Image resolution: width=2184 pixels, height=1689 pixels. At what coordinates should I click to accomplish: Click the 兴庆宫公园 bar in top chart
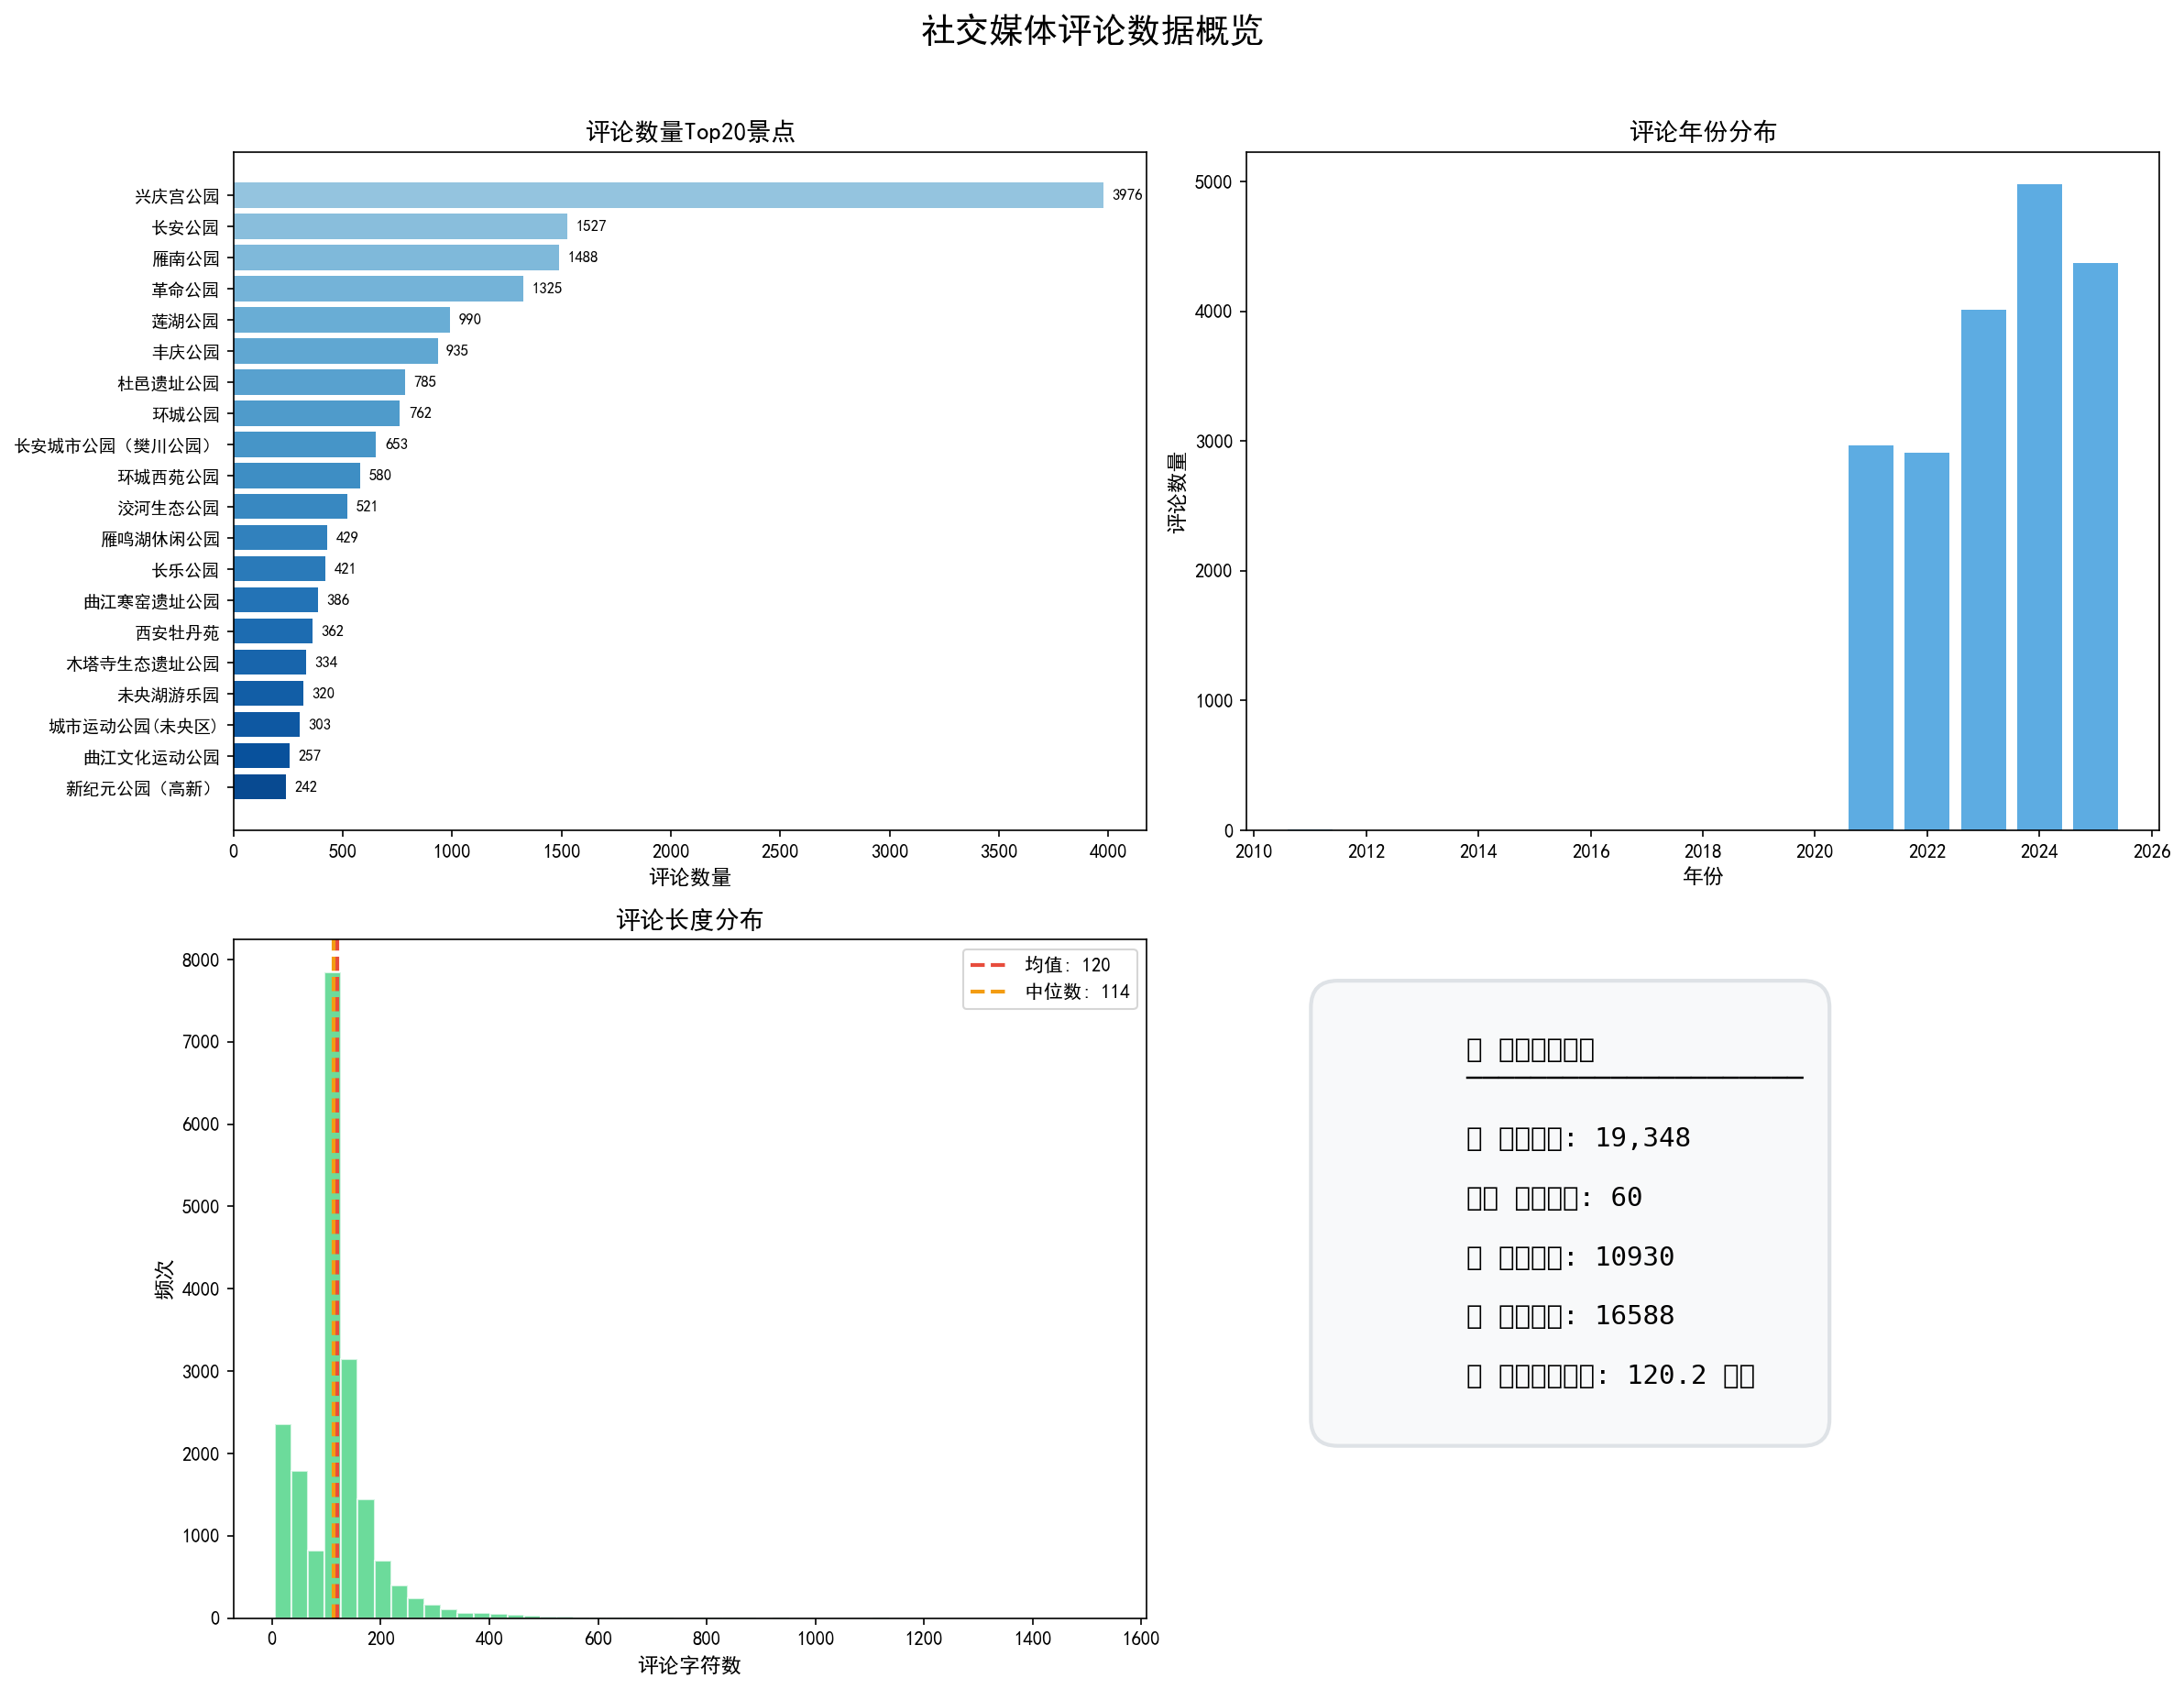click(668, 195)
